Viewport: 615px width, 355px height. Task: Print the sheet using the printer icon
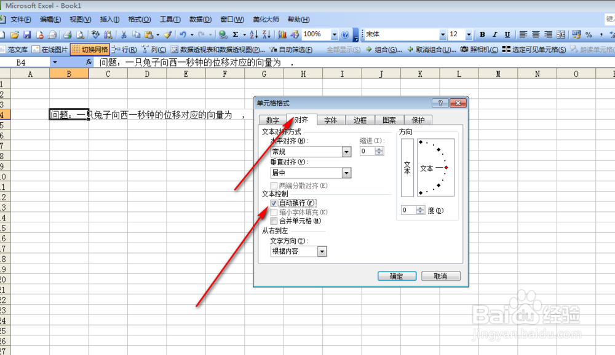(68, 35)
